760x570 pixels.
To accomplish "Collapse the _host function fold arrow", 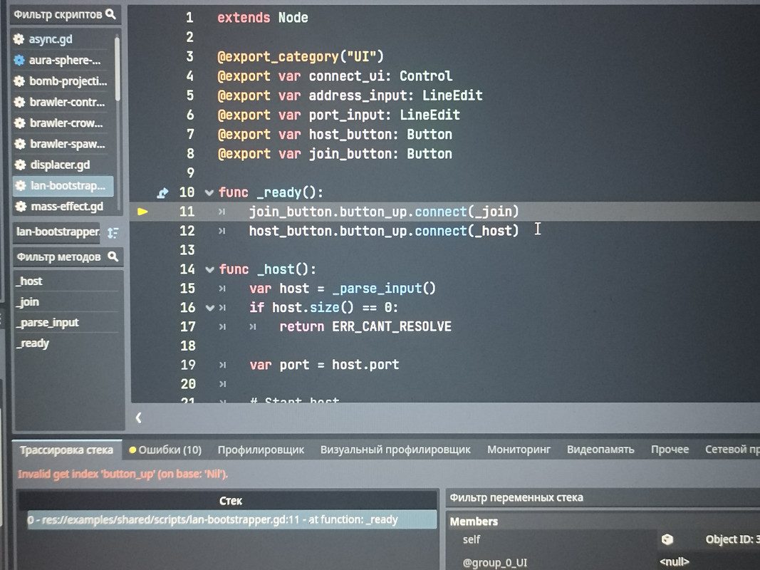I will click(209, 269).
